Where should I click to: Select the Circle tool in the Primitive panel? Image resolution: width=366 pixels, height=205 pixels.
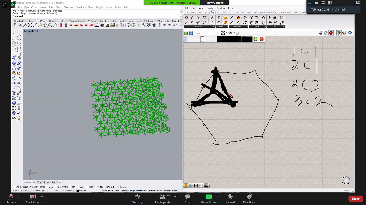click(238, 18)
